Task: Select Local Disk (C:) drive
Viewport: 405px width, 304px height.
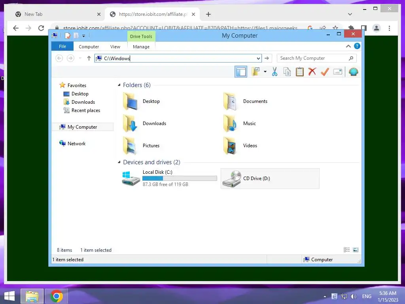Action: click(x=169, y=179)
